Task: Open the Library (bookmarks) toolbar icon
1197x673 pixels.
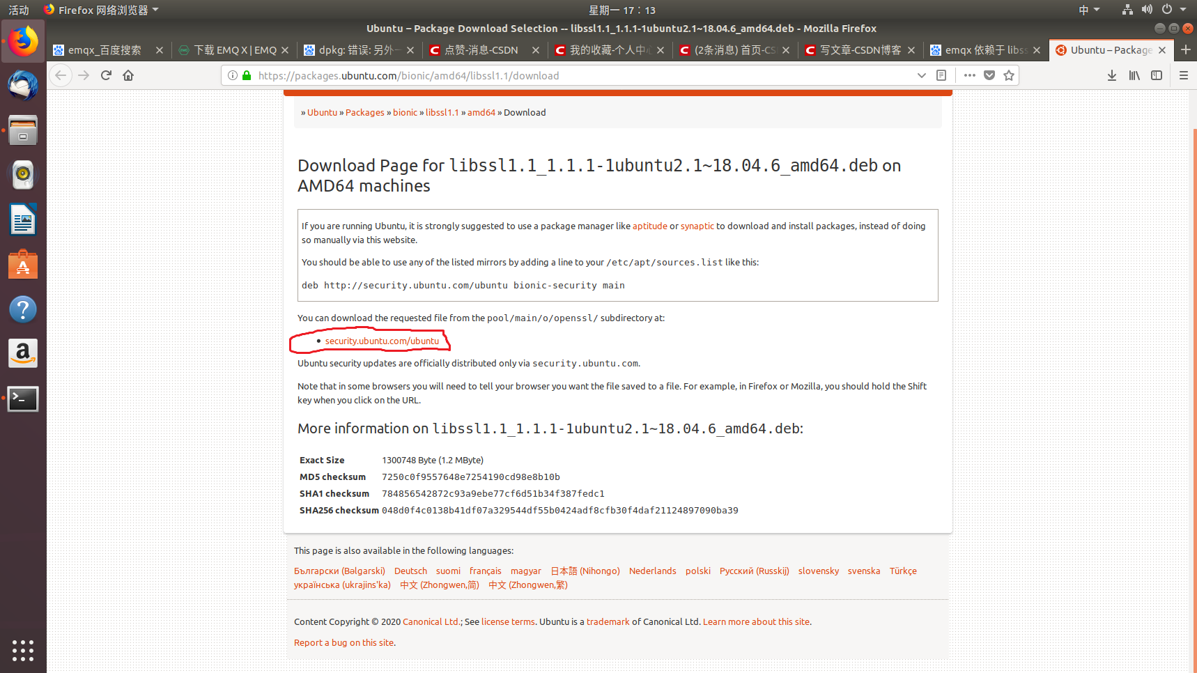Action: coord(1134,75)
